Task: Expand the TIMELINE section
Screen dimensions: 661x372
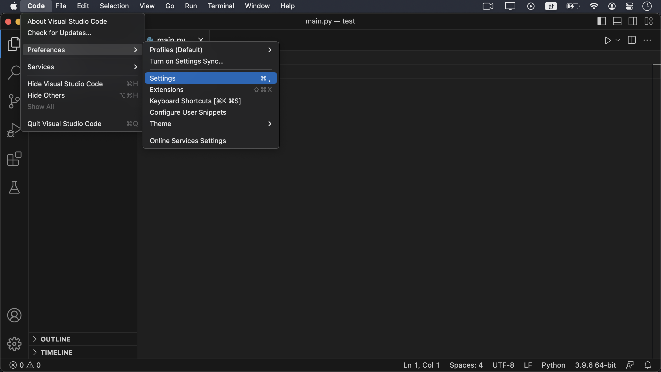Action: (x=56, y=352)
